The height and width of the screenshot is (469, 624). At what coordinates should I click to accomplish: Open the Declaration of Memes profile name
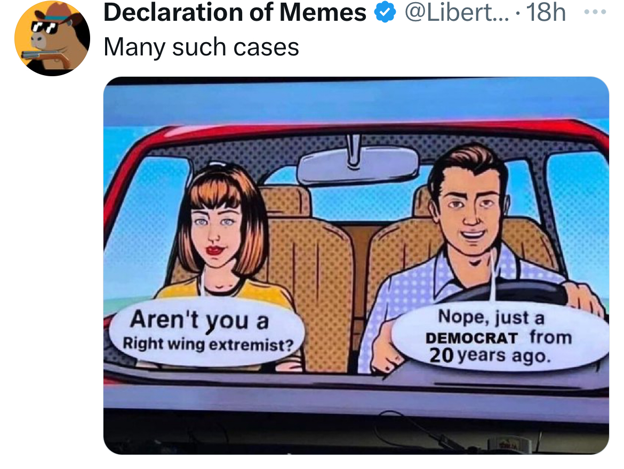click(235, 12)
